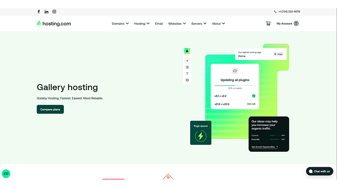337x187 pixels.
Task: Click the Copy button in ranking card
Action: pos(278,54)
